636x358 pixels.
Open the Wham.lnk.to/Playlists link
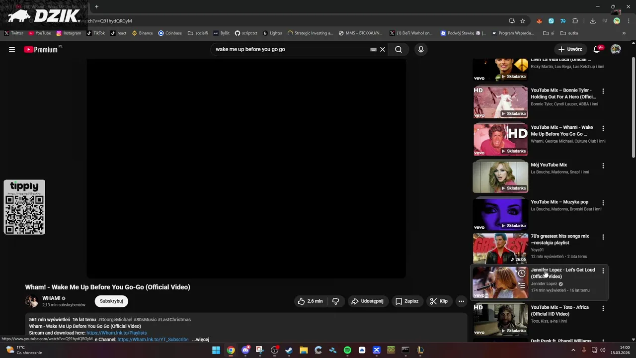coord(117,333)
